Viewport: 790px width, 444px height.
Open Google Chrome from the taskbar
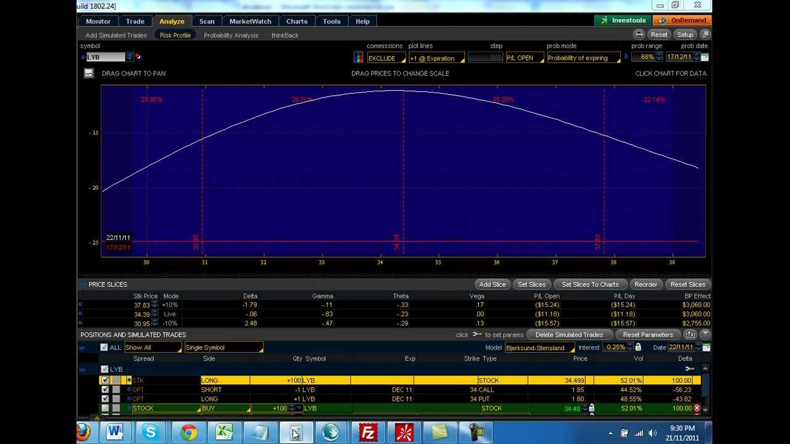[189, 432]
